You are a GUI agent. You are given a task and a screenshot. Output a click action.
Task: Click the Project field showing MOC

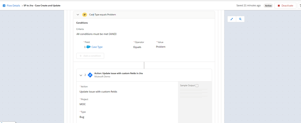(x=83, y=104)
